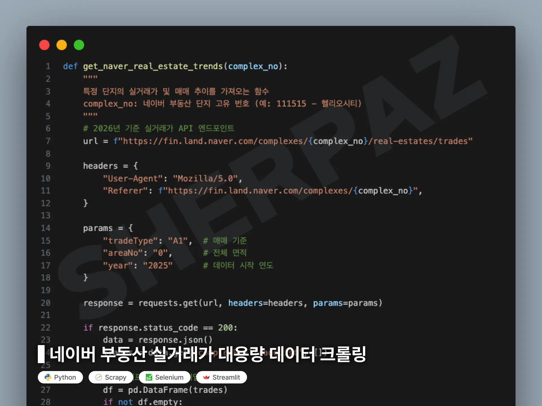The width and height of the screenshot is (542, 406).
Task: Click 'params = {' on line 14
Action: (108, 228)
